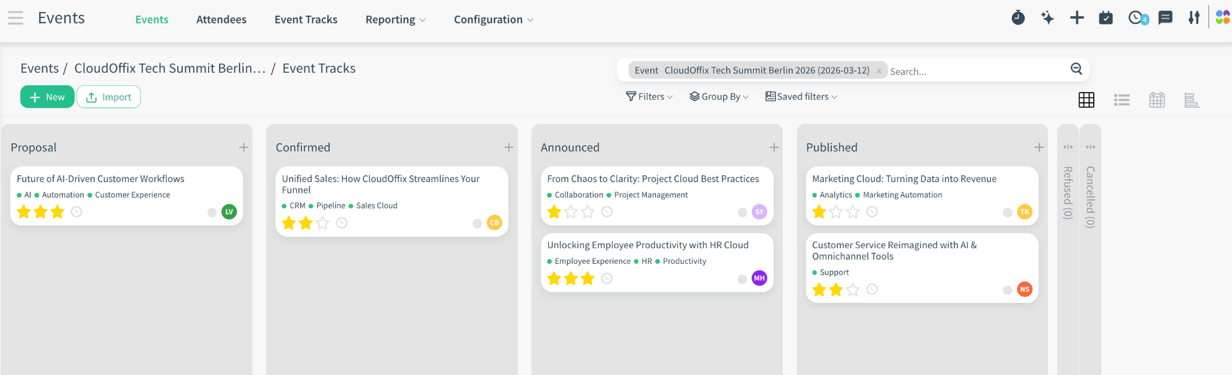Toggle kanban state dot on Unlocking Employee Productivity card
Image resolution: width=1232 pixels, height=375 pixels.
tap(742, 279)
